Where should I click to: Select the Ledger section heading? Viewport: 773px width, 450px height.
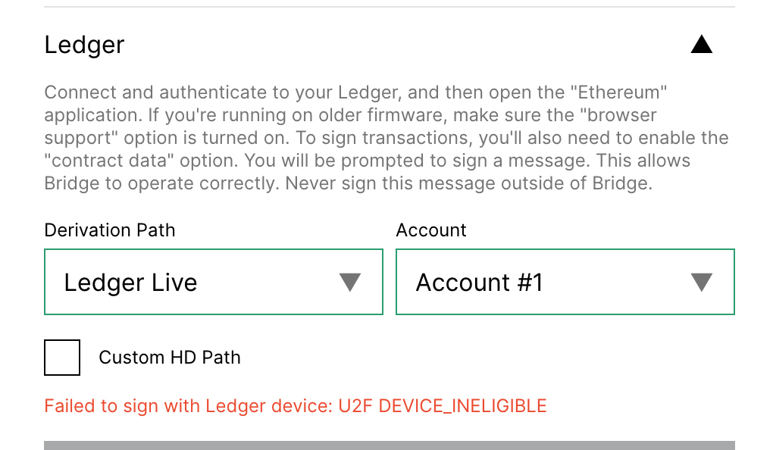[84, 45]
